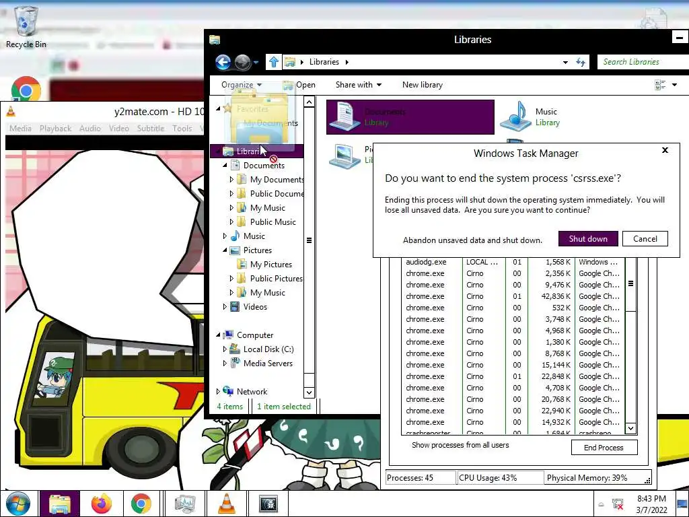Click the Start button on taskbar
This screenshot has height=517, width=689.
[x=18, y=504]
